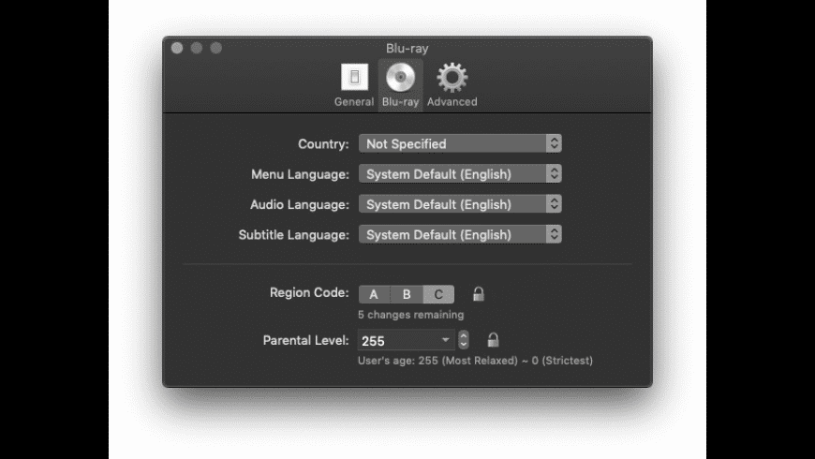The height and width of the screenshot is (459, 815).
Task: Open the Subtitle Language dropdown
Action: click(x=460, y=234)
